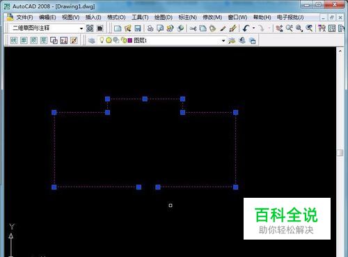Viewport: 348px width, 257px height.
Task: Create a new drawing with New icon
Action: coord(118,29)
